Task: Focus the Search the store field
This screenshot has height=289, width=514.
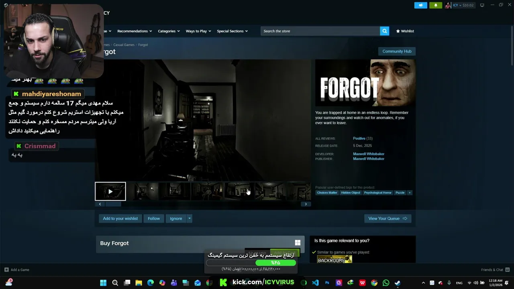Action: pyautogui.click(x=320, y=31)
